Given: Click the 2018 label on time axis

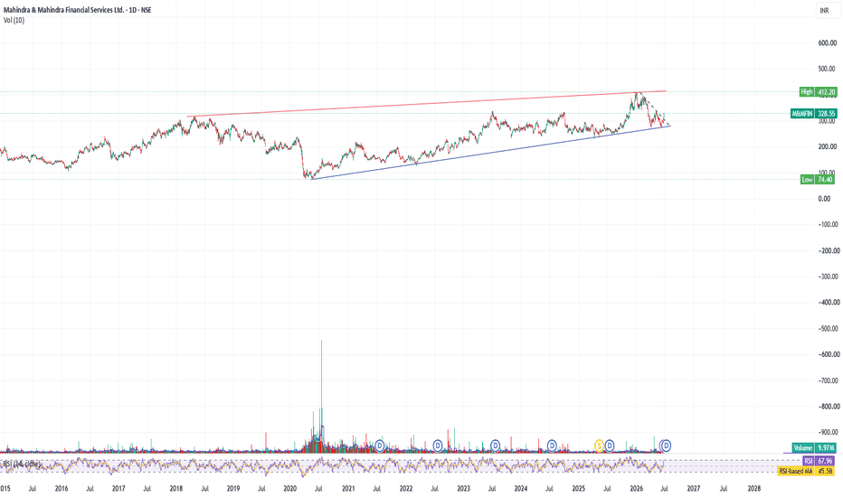Looking at the screenshot, I should (175, 488).
